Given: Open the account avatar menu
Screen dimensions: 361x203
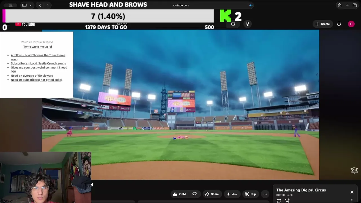Looking at the screenshot, I should (x=351, y=24).
